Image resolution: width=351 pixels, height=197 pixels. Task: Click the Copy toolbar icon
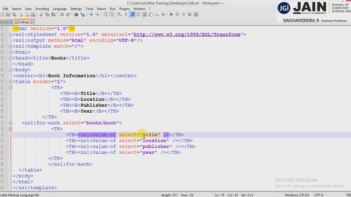[47, 15]
